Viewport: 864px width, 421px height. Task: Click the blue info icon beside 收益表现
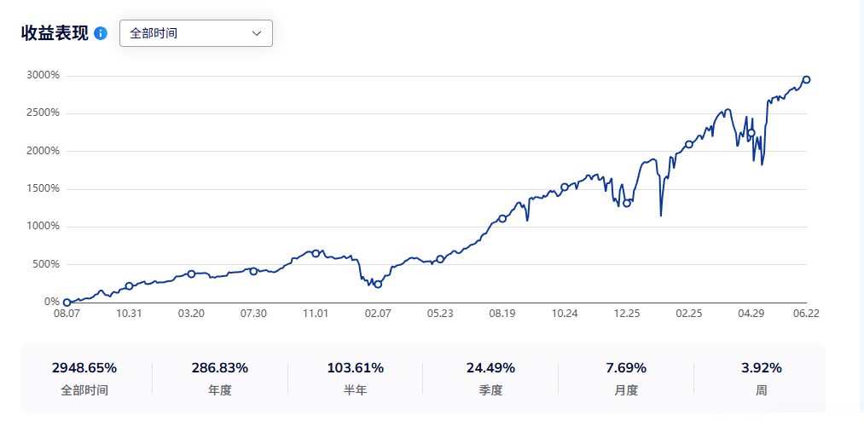(x=101, y=33)
